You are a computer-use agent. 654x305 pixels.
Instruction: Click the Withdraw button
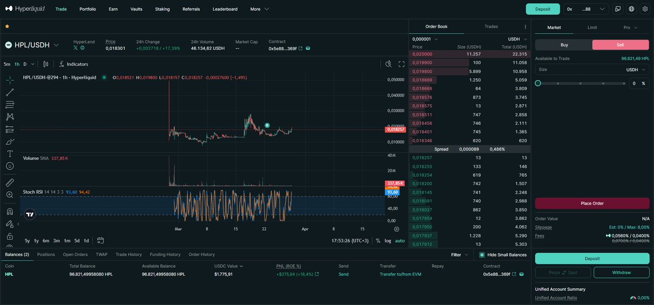click(x=621, y=272)
